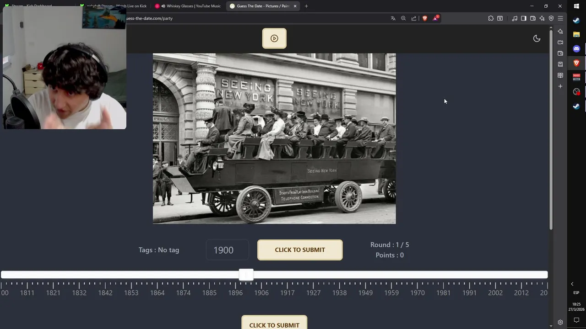Switch to the Whiskey Glasses YouTube Music tab

click(x=188, y=6)
